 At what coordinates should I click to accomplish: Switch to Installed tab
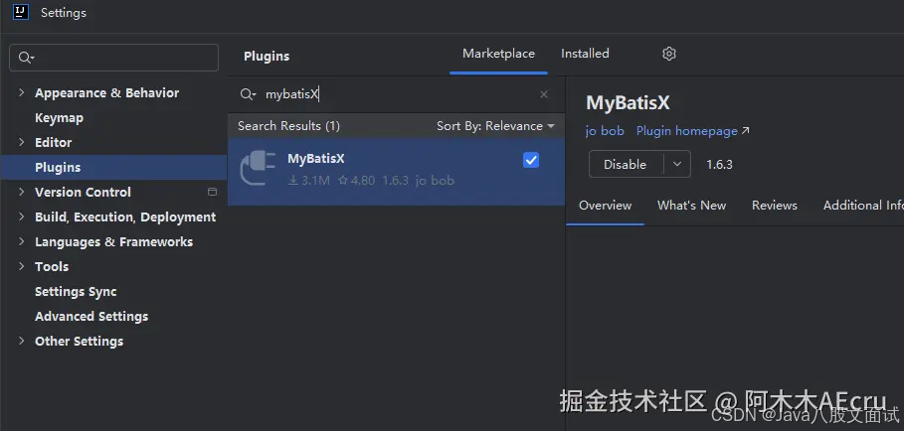585,54
